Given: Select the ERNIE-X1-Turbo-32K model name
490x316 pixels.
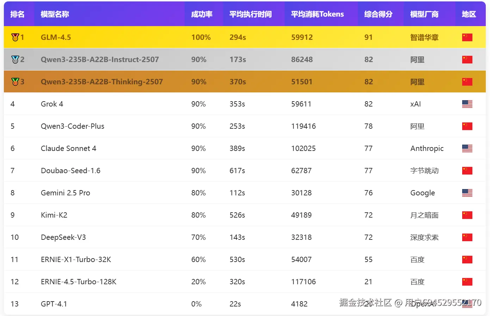Looking at the screenshot, I should click(x=76, y=260).
